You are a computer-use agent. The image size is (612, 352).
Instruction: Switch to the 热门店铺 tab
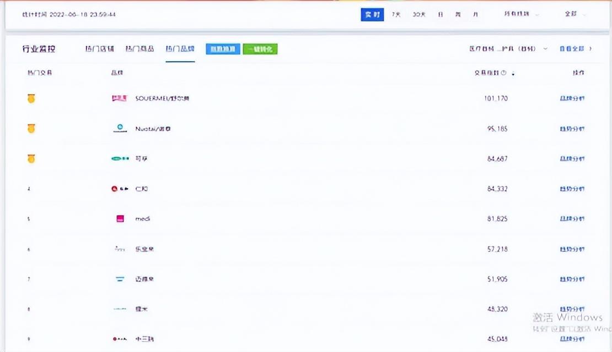(x=100, y=49)
